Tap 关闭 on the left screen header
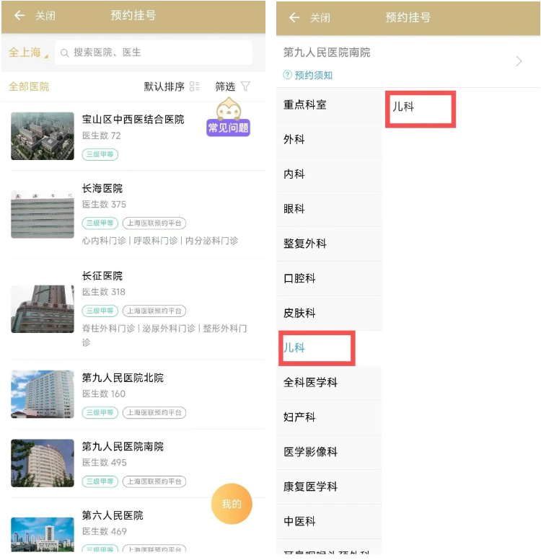Image resolution: width=541 pixels, height=560 pixels. 45,16
